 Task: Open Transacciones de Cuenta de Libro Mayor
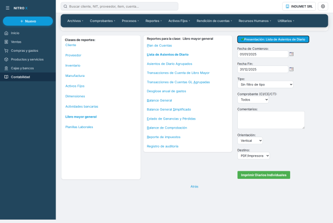coord(178,73)
